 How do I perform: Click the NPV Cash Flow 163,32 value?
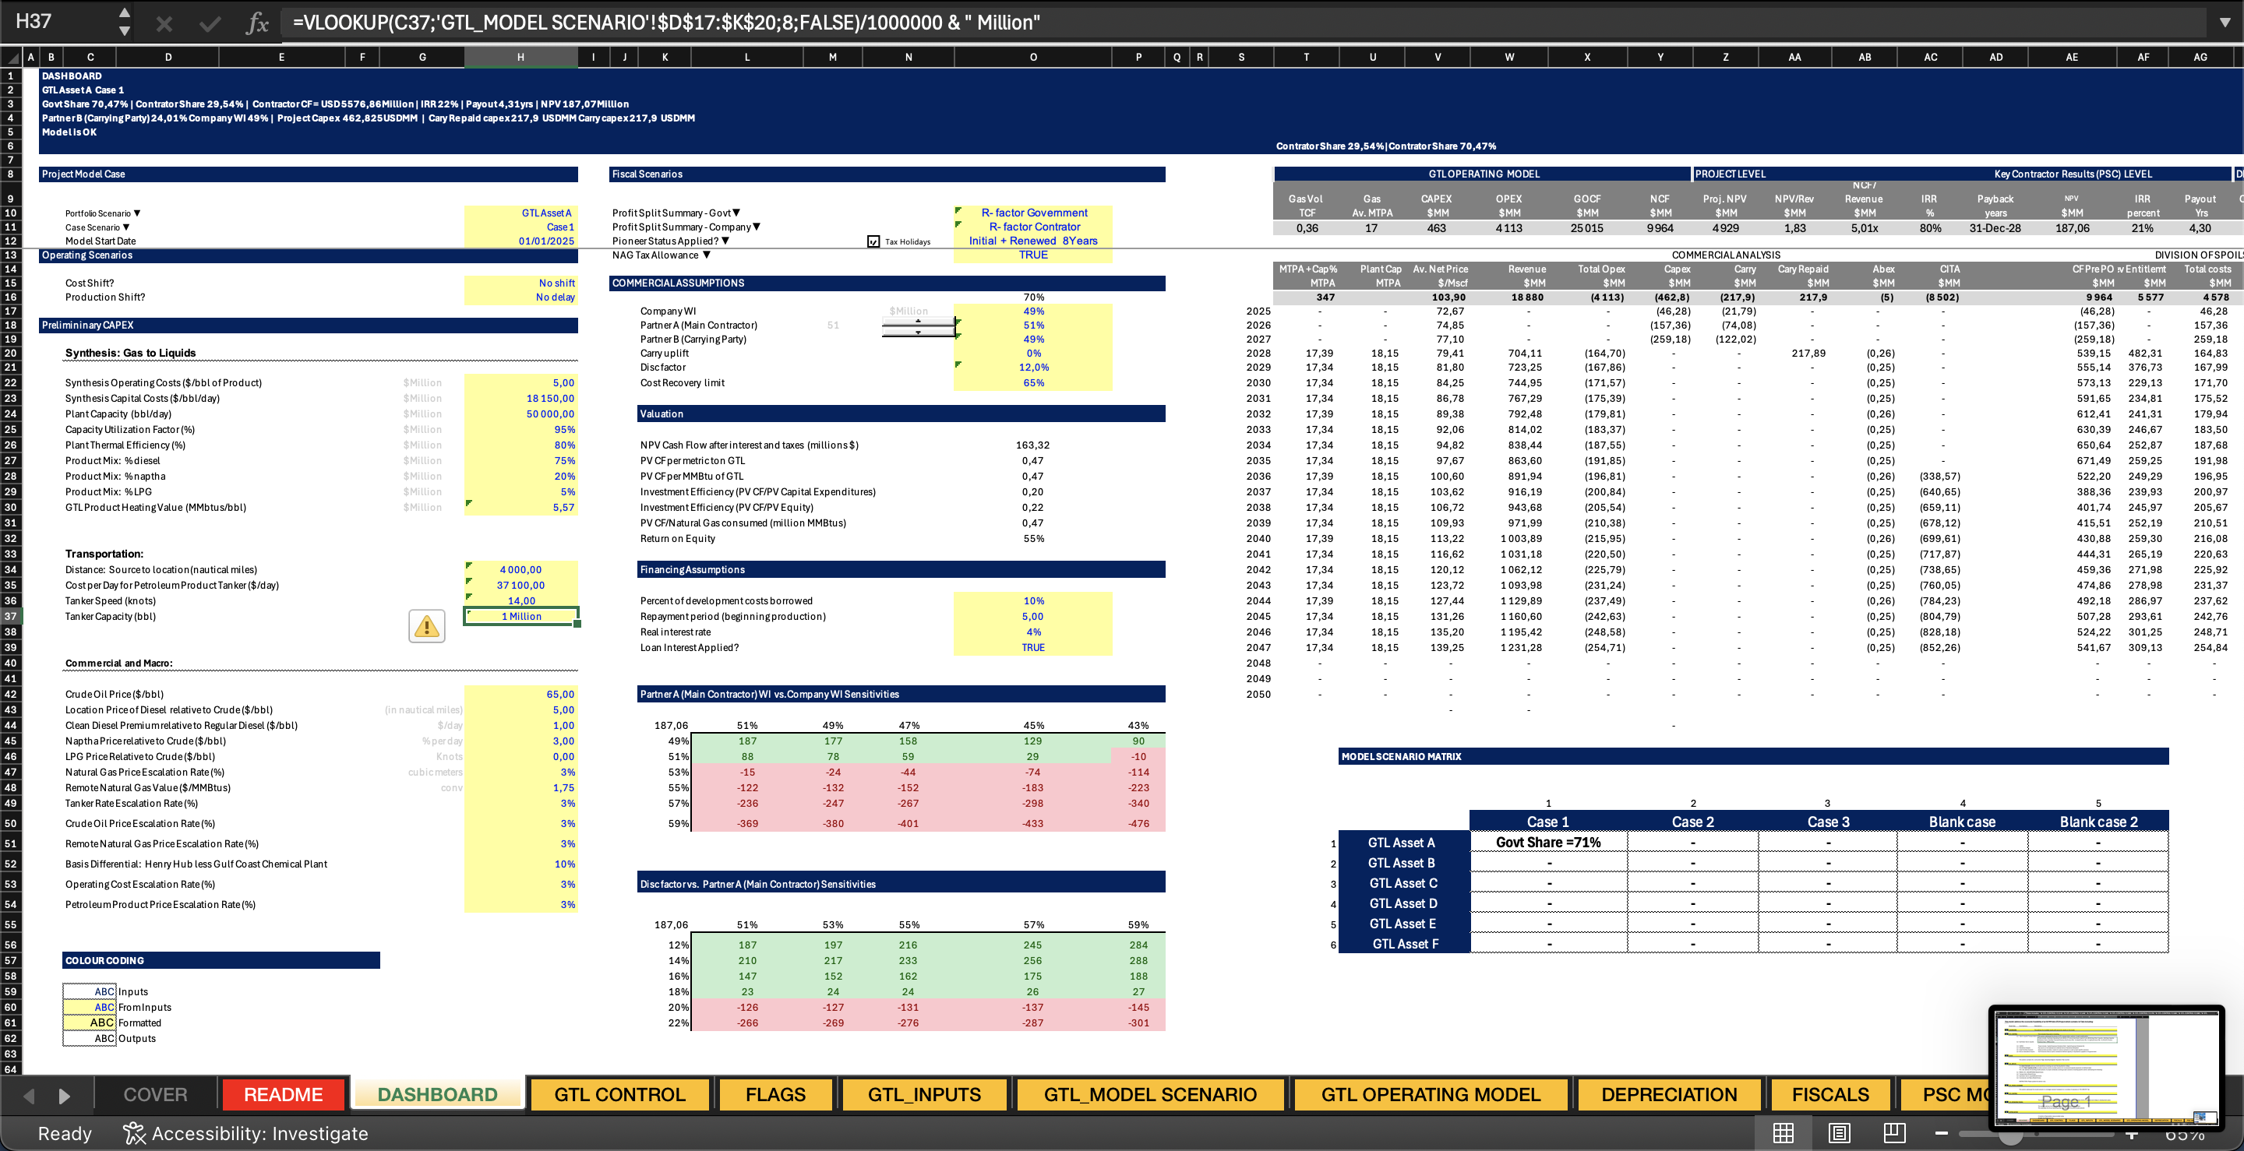click(1033, 445)
